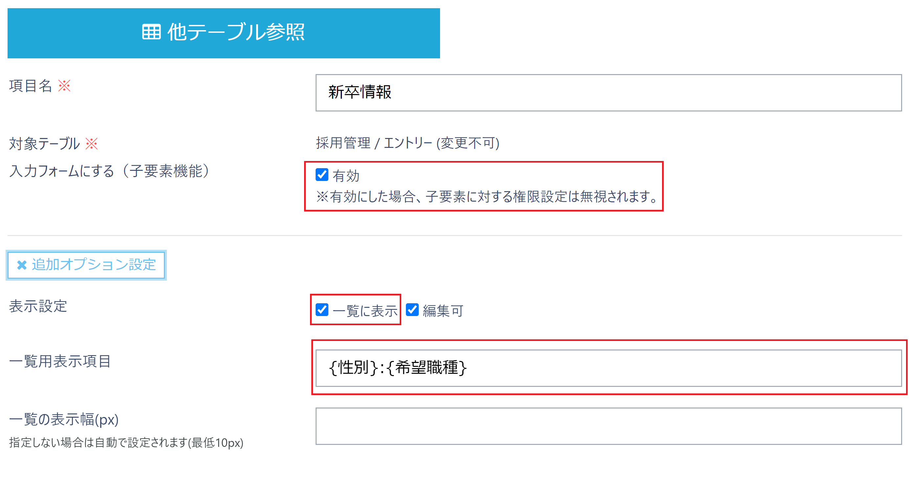Click the 表示設定 label
The height and width of the screenshot is (478, 909).
click(x=38, y=306)
